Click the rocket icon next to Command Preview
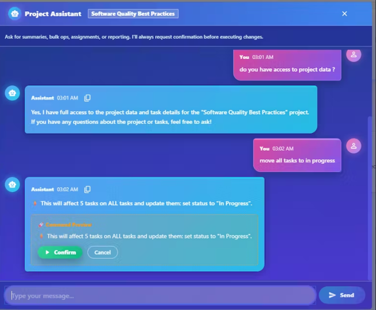The width and height of the screenshot is (376, 310). click(41, 225)
